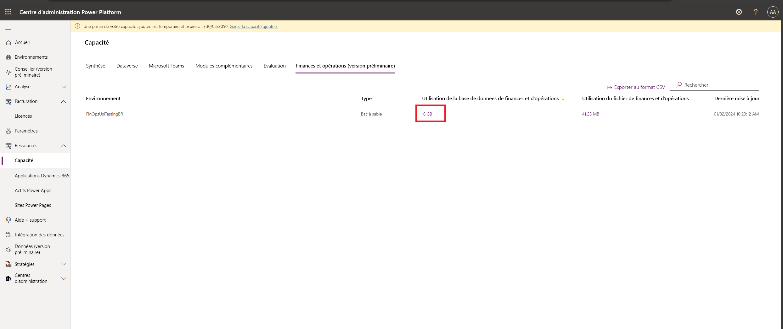
Task: Click the Centres d'administration icon
Action: pyautogui.click(x=8, y=279)
